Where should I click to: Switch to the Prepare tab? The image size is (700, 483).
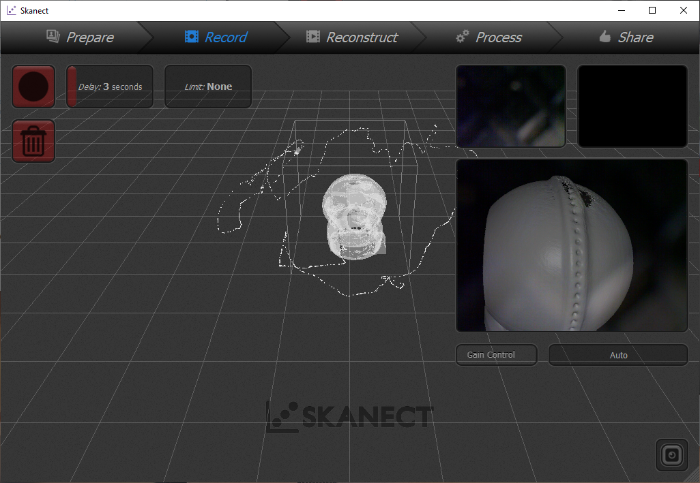tap(81, 37)
